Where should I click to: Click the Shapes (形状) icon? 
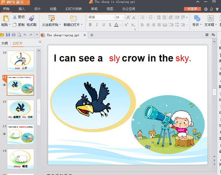coord(197,18)
